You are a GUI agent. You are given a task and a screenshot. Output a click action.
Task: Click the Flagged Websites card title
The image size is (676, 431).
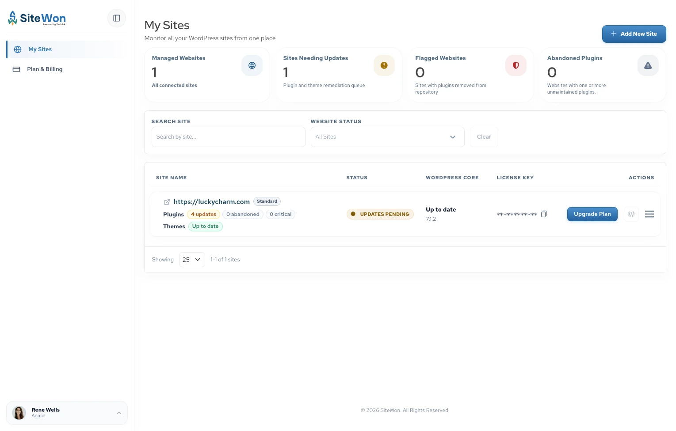(x=440, y=58)
